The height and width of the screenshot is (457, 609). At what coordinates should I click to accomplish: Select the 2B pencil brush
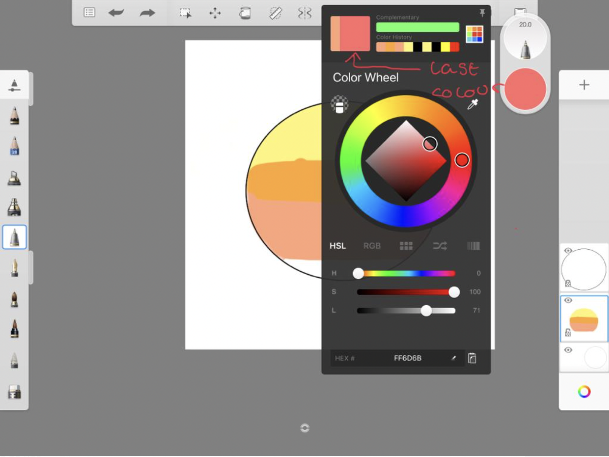(14, 146)
